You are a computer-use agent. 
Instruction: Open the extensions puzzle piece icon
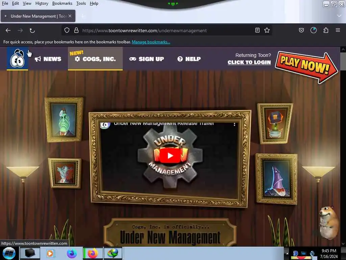point(326,30)
